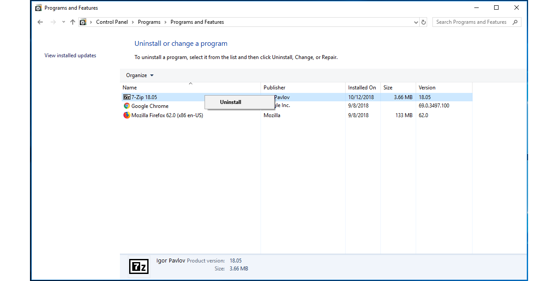Click the refresh icon in the address bar
Screen dimensions: 551x281
pos(423,22)
